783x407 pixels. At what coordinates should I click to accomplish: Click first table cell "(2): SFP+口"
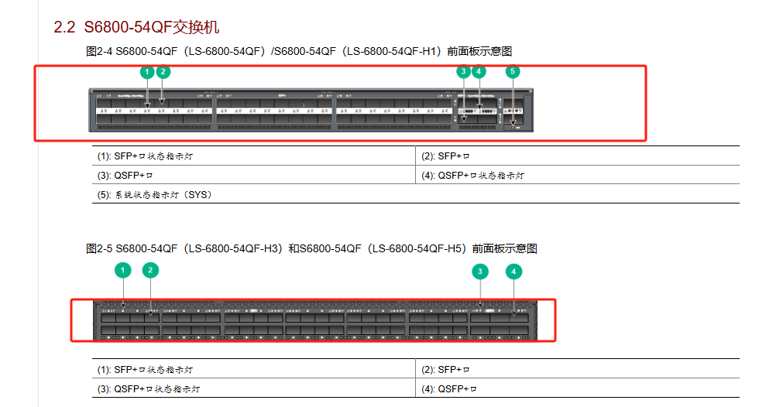[577, 156]
